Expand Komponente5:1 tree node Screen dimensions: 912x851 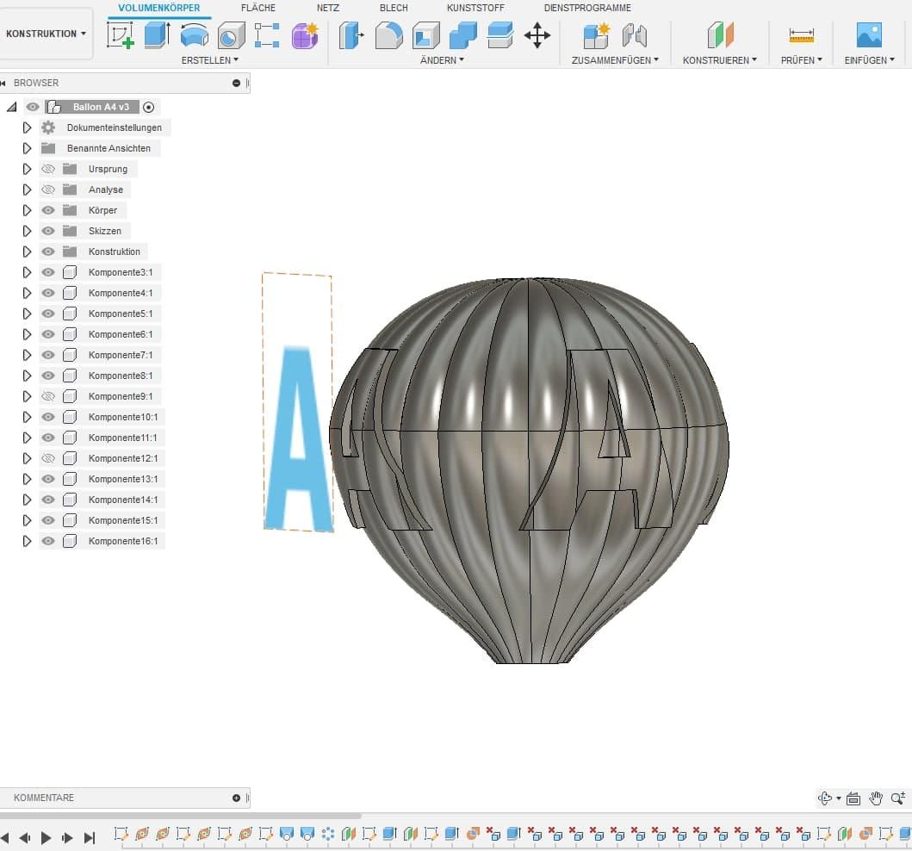pos(27,314)
